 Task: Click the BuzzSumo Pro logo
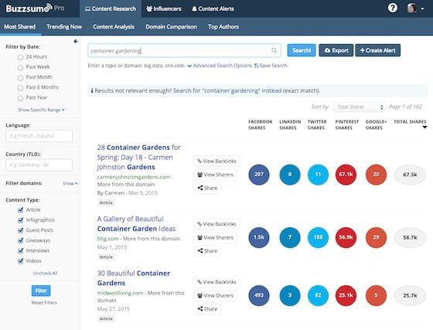[x=35, y=9]
